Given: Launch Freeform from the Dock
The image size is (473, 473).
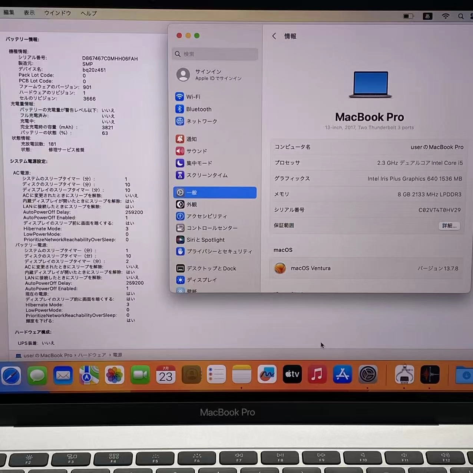Looking at the screenshot, I should [x=267, y=374].
